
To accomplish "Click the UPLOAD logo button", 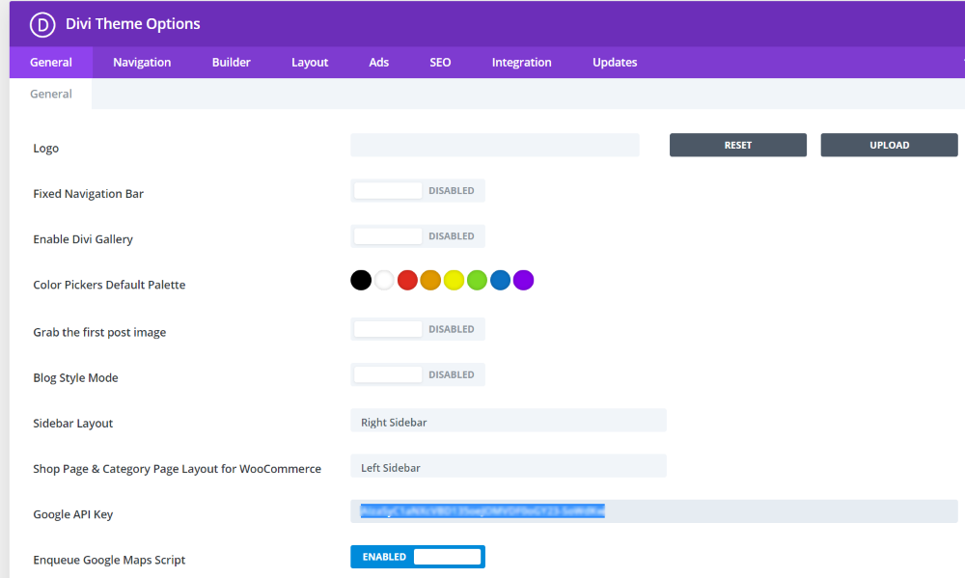I will [x=890, y=146].
